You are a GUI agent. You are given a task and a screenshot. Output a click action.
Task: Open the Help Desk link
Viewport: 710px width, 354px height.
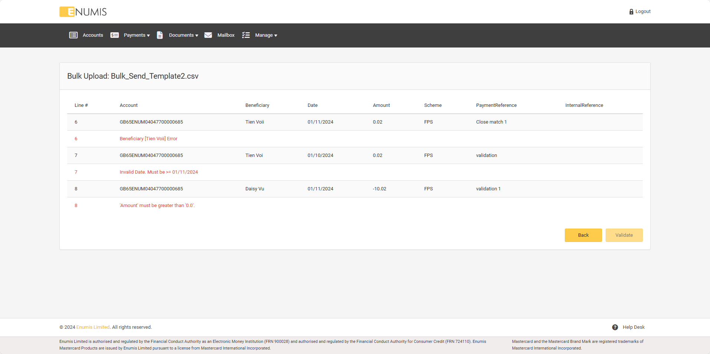(634, 327)
